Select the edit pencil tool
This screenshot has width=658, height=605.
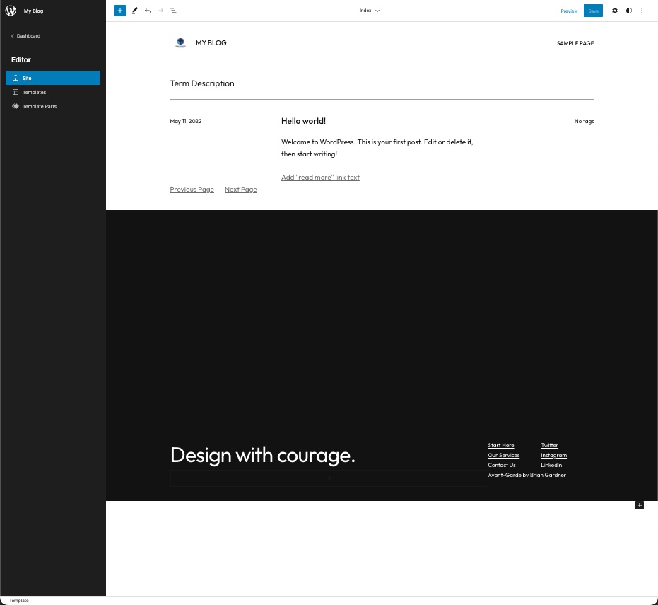(134, 11)
